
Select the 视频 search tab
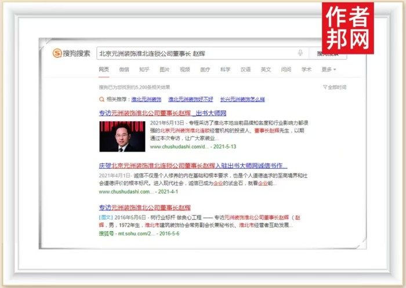(x=184, y=70)
